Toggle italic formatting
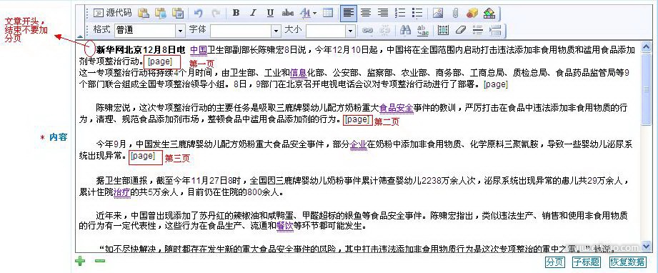This screenshot has width=658, height=273. (x=253, y=13)
